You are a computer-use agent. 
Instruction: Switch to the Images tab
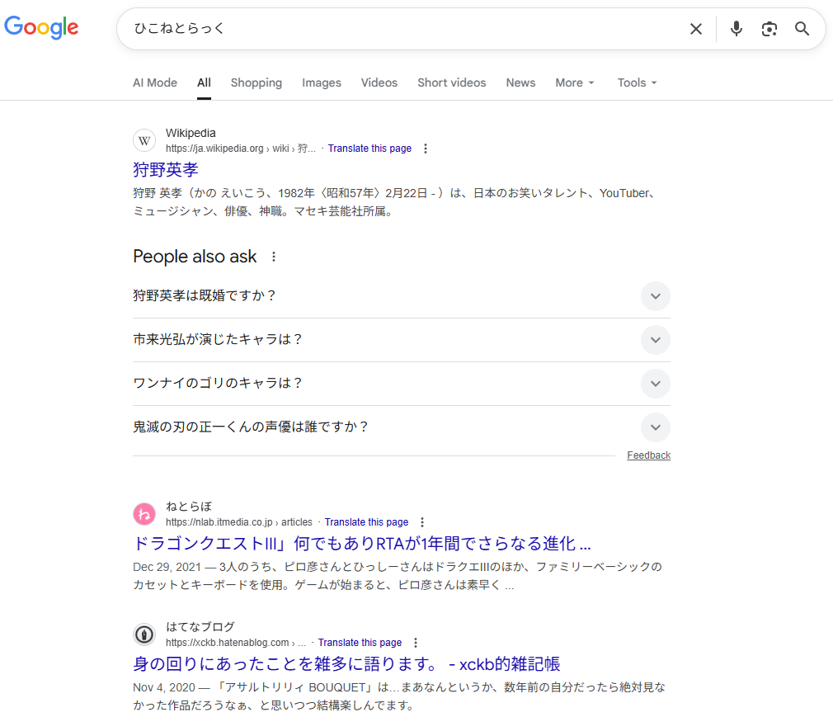pos(321,83)
